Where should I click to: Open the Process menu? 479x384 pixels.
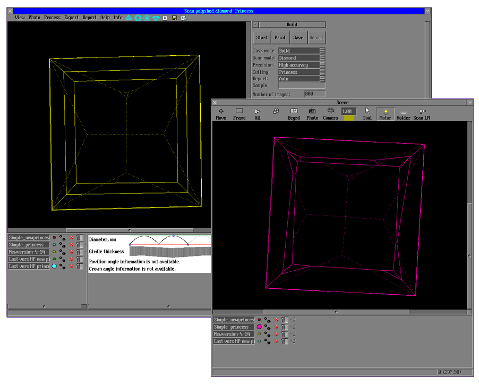tap(52, 18)
